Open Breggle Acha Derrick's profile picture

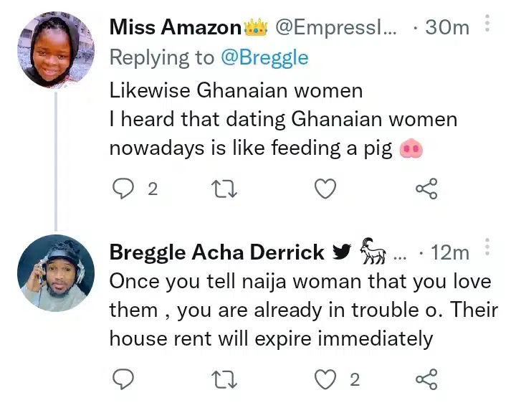coord(55,273)
